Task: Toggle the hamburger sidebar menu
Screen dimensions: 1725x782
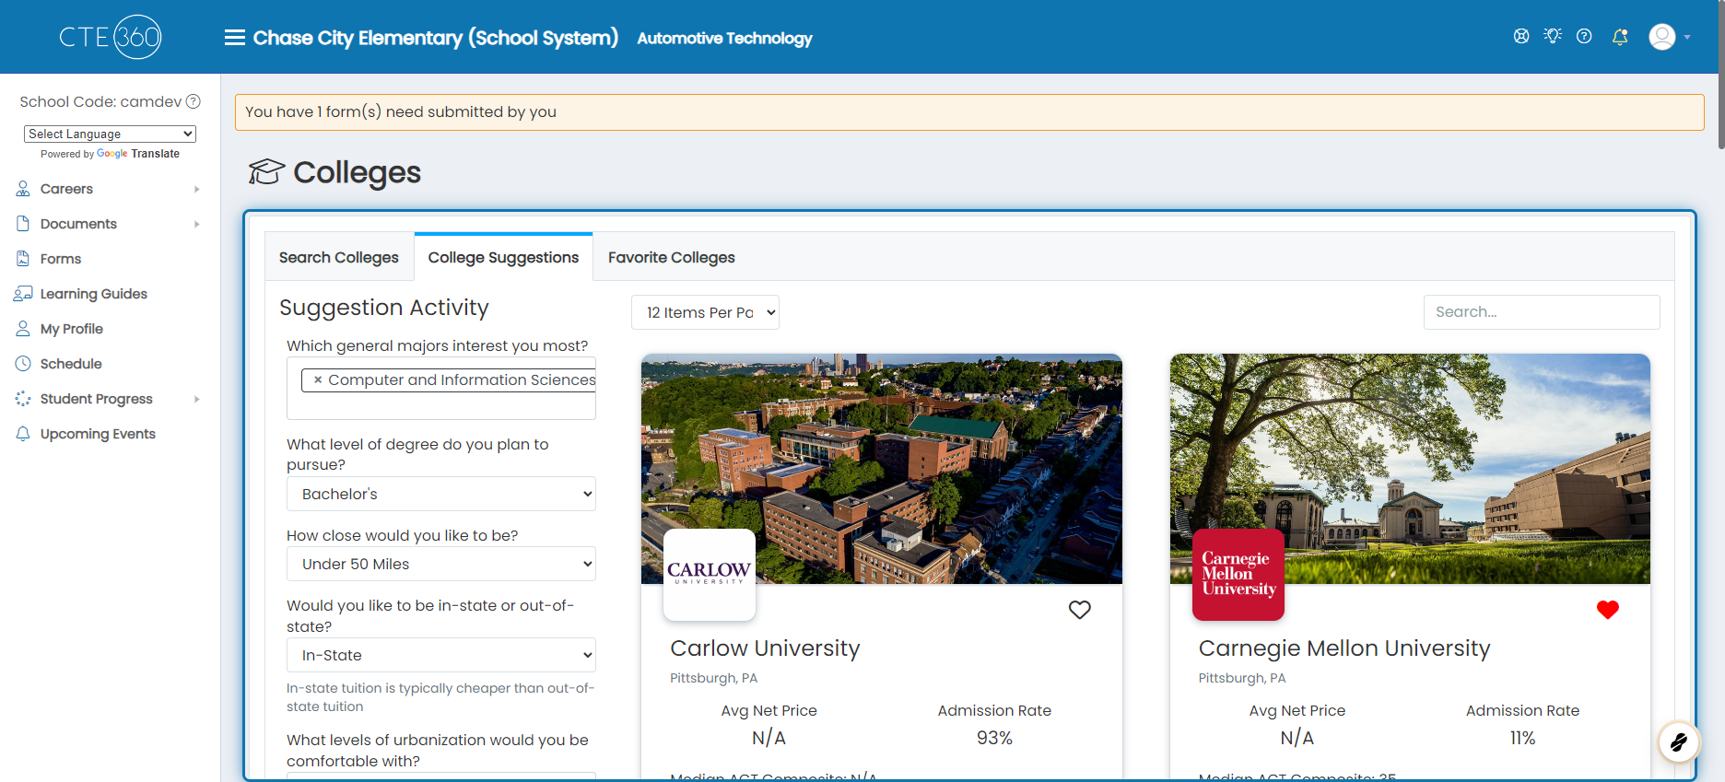Action: pyautogui.click(x=235, y=38)
